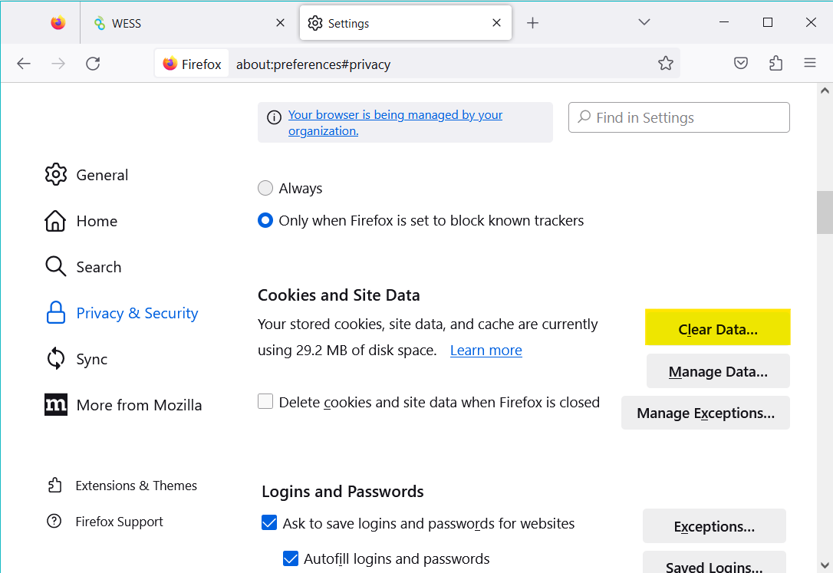This screenshot has width=833, height=573.
Task: Click the Firefox logo in tab bar
Action: click(x=58, y=23)
